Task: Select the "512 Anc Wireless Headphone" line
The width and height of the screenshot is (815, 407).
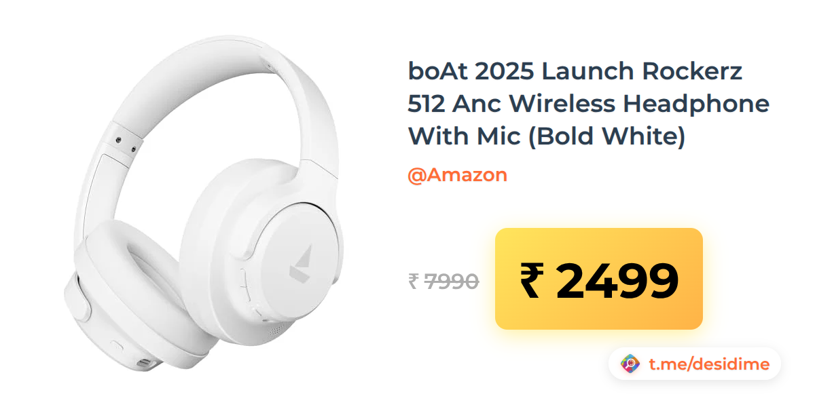Action: (588, 104)
